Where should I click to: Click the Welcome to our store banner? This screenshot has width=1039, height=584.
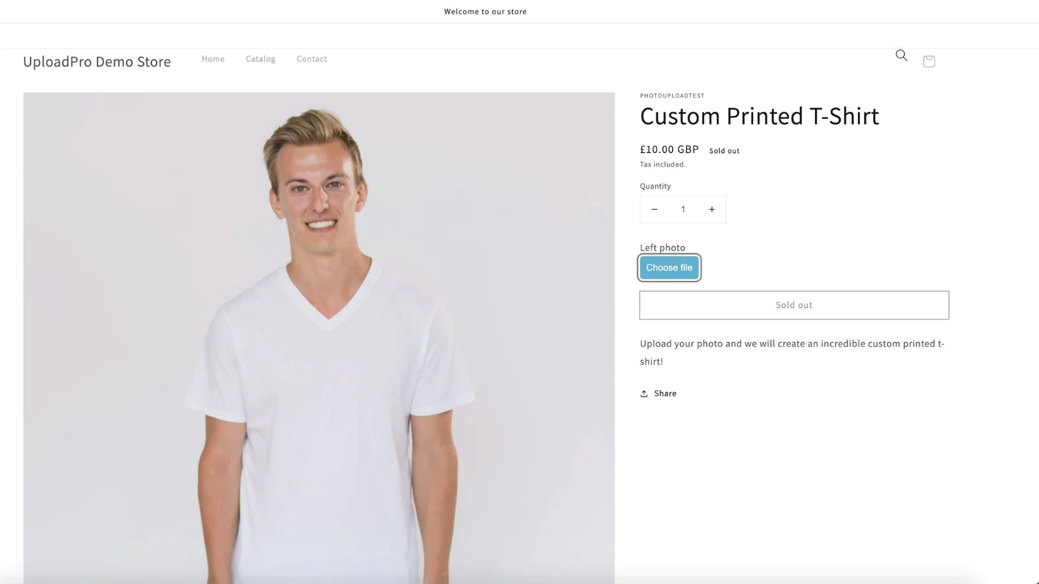click(x=485, y=12)
